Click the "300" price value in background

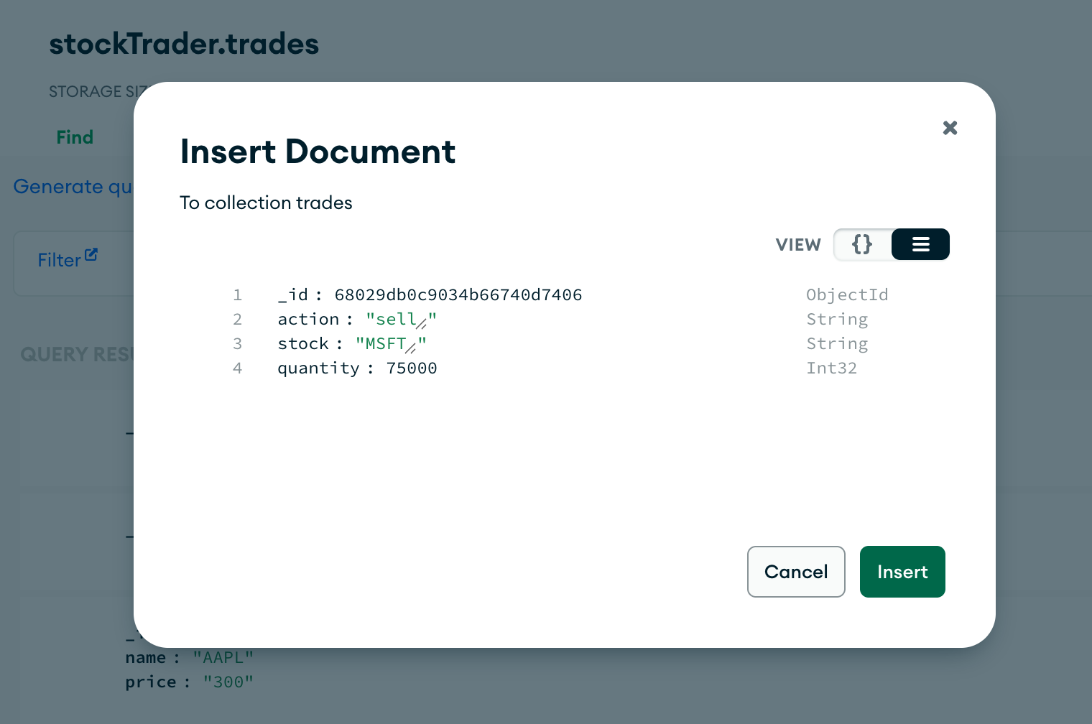click(228, 682)
